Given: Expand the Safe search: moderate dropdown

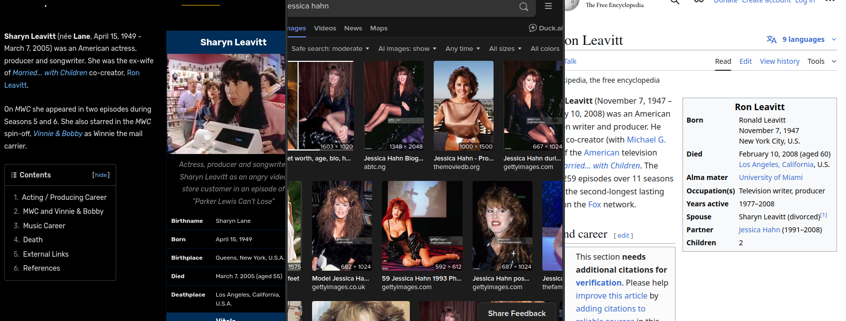Looking at the screenshot, I should [330, 48].
